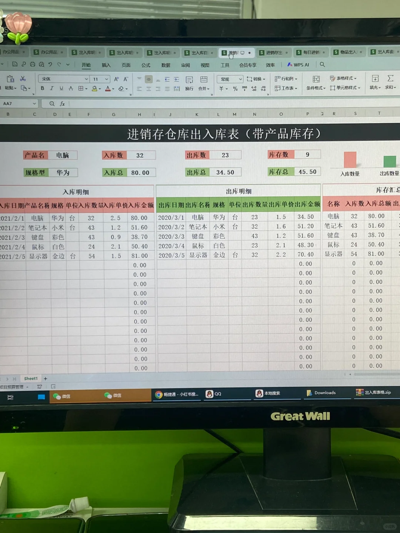Apply Bold formatting with B icon
Viewport: 400px width, 533px height.
[43, 88]
